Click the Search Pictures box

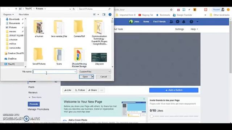click(94, 9)
